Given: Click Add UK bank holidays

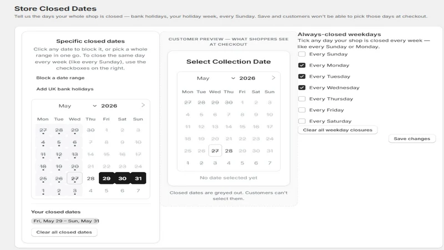Looking at the screenshot, I should point(65,89).
